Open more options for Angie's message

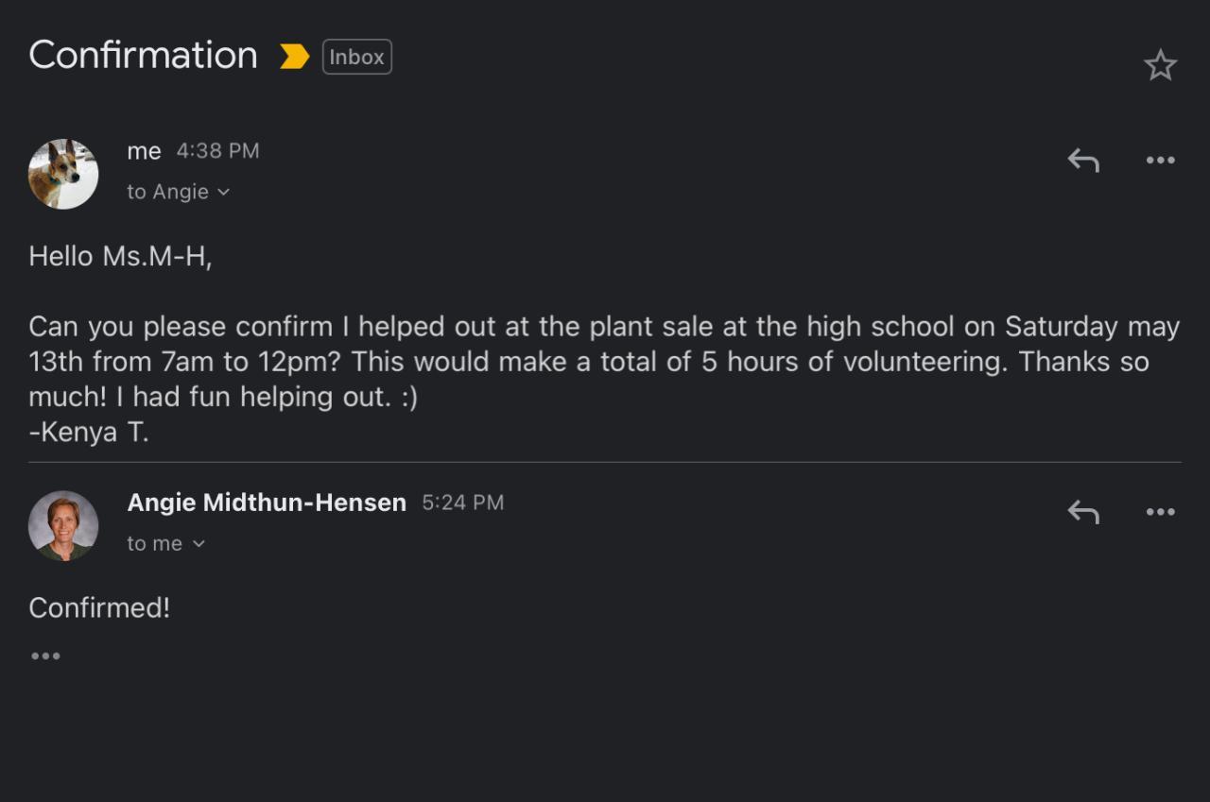pyautogui.click(x=1160, y=512)
